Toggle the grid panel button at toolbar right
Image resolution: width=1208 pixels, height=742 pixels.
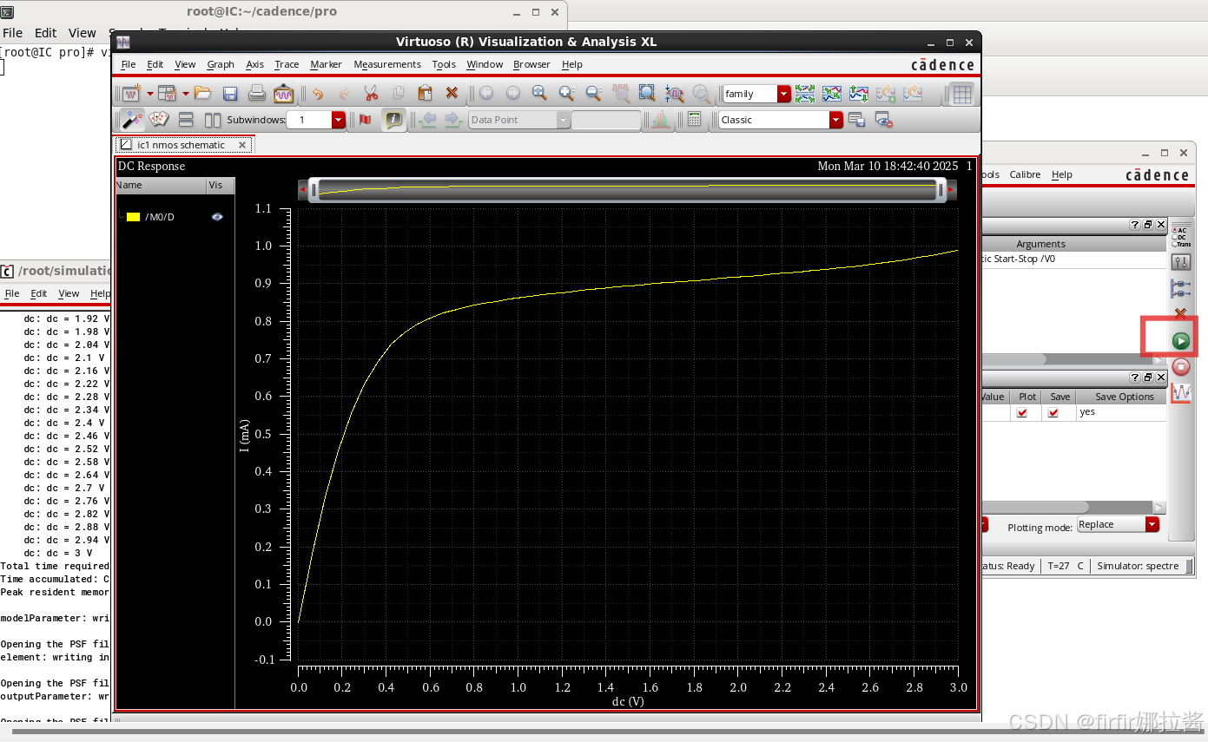click(x=961, y=94)
